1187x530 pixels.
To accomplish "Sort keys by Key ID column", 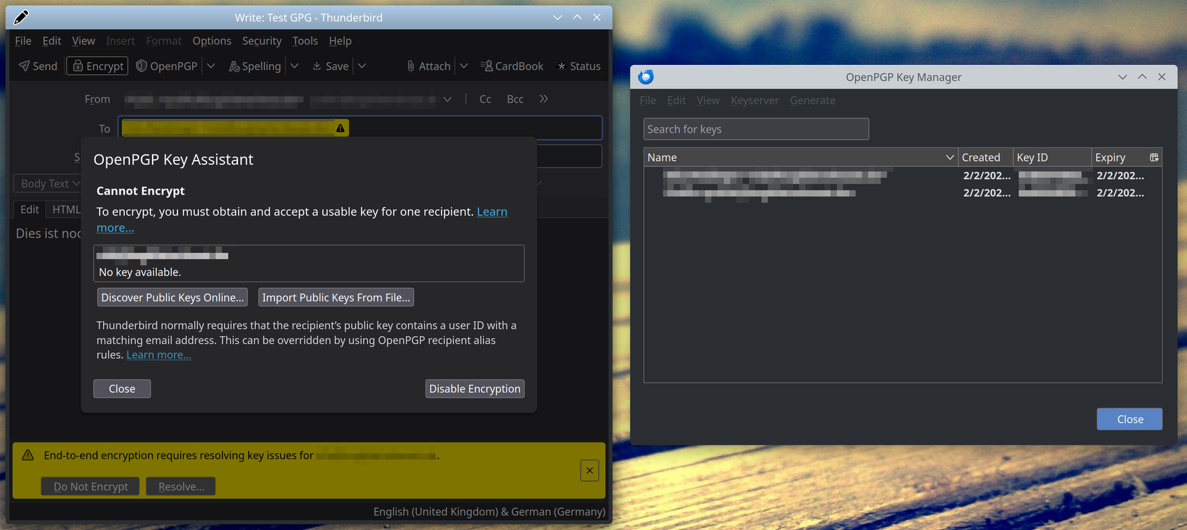I will [x=1052, y=158].
